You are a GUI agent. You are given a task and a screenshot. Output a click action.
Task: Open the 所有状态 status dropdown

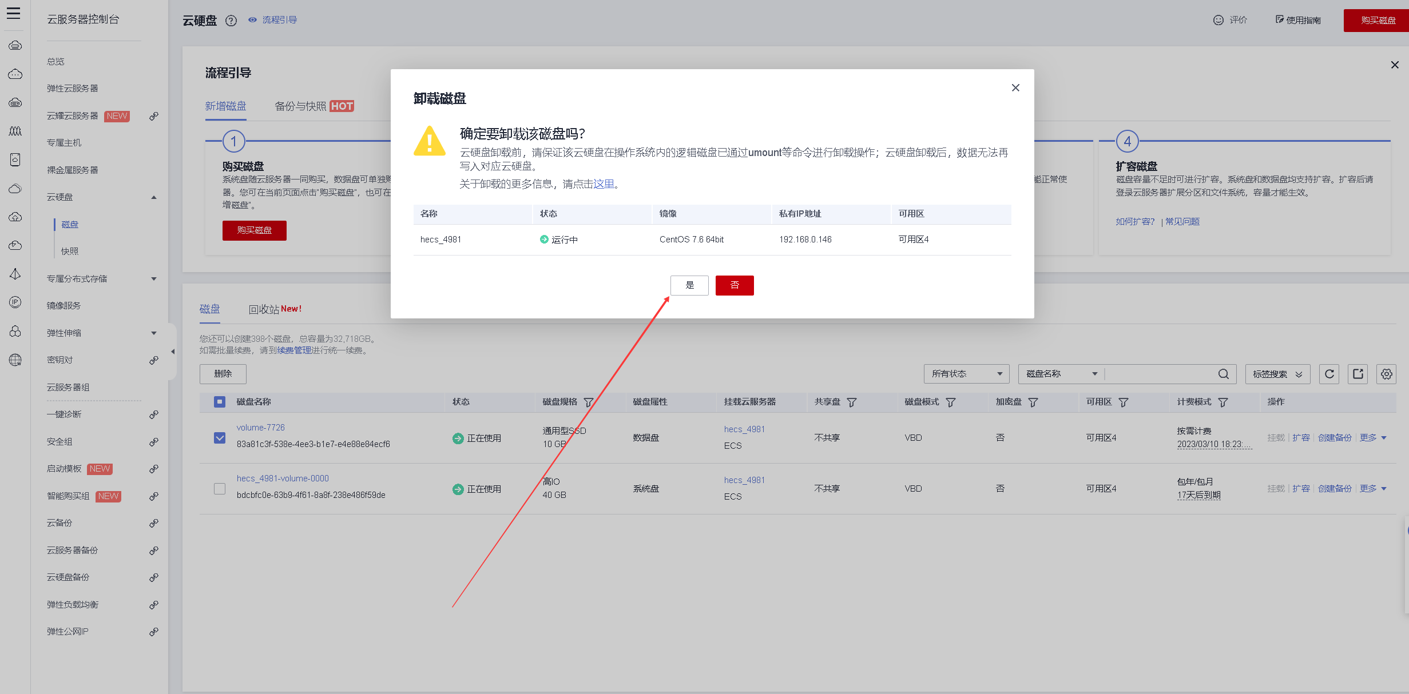pos(966,374)
